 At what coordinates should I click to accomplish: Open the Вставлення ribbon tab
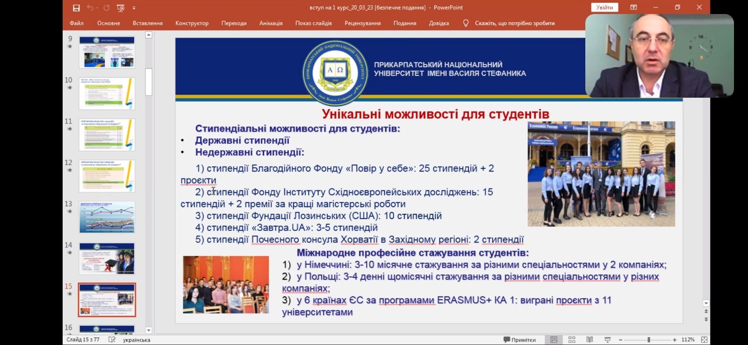coord(147,23)
